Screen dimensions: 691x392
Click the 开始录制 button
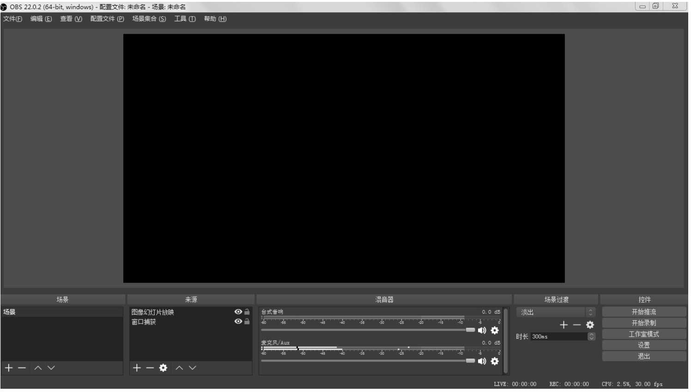pyautogui.click(x=644, y=323)
